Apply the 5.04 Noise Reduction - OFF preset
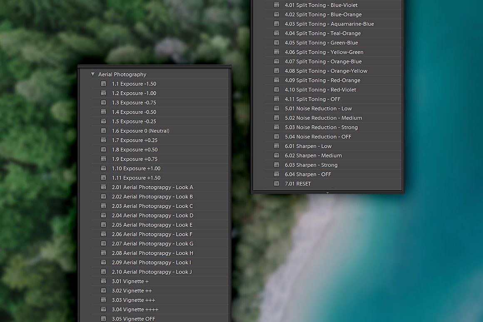 point(318,136)
